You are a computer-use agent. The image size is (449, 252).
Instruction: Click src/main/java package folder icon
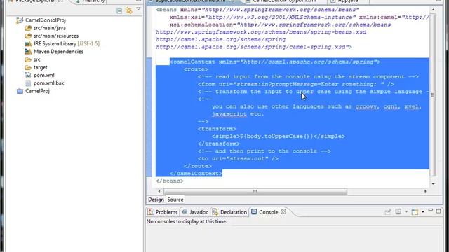point(28,28)
